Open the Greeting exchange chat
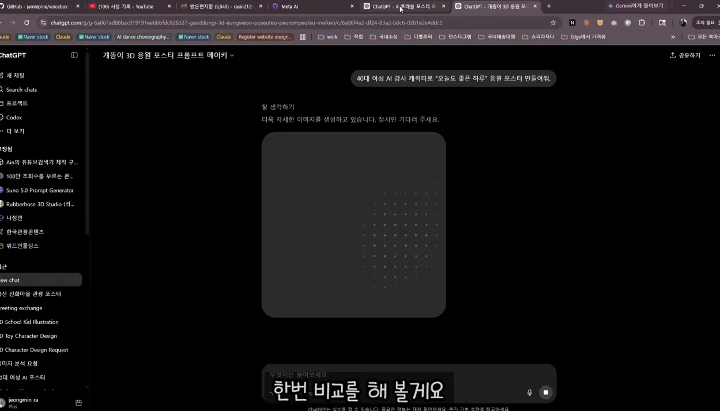The height and width of the screenshot is (411, 720). (22, 308)
